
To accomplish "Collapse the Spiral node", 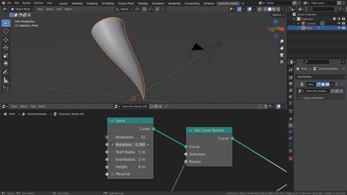I will pyautogui.click(x=112, y=121).
